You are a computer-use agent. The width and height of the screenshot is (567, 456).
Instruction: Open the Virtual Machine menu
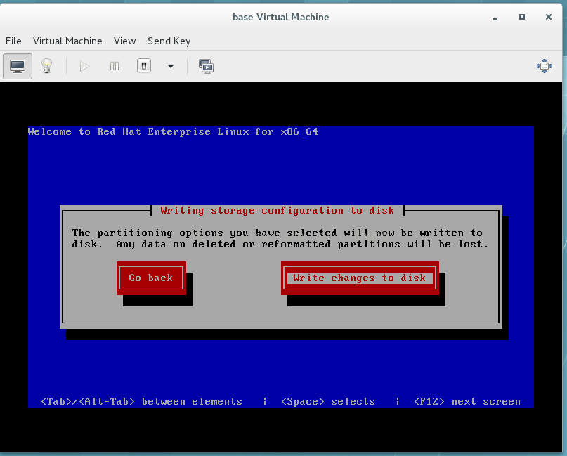pos(67,41)
